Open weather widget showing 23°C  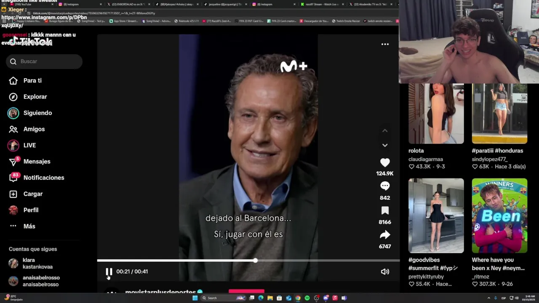13,298
